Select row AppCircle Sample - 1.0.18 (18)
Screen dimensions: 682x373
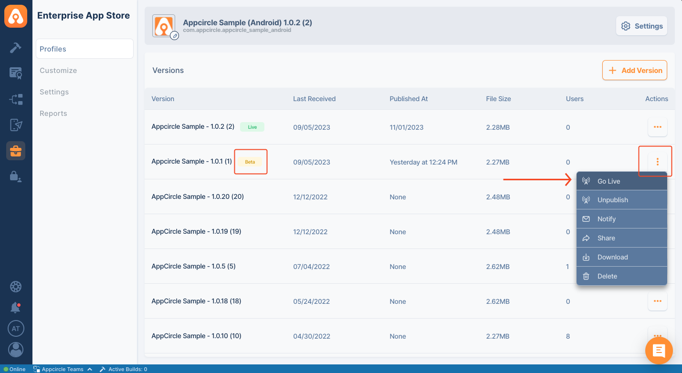(x=409, y=301)
